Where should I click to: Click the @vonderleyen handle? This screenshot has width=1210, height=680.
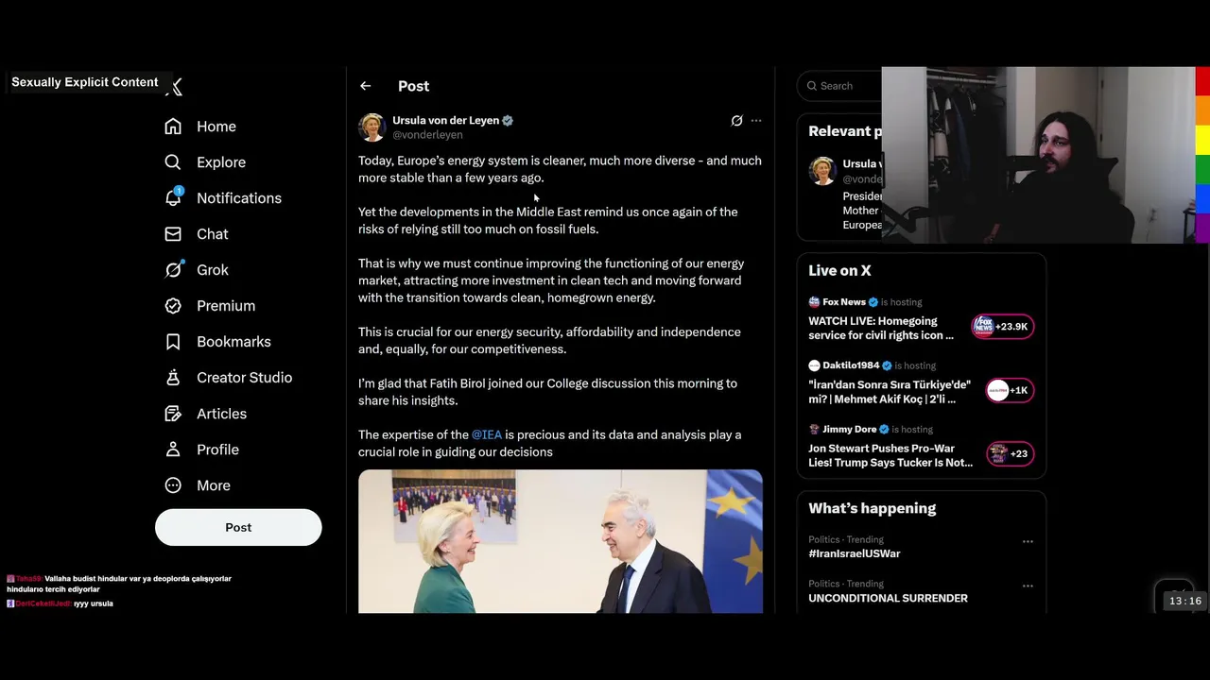[x=427, y=135]
